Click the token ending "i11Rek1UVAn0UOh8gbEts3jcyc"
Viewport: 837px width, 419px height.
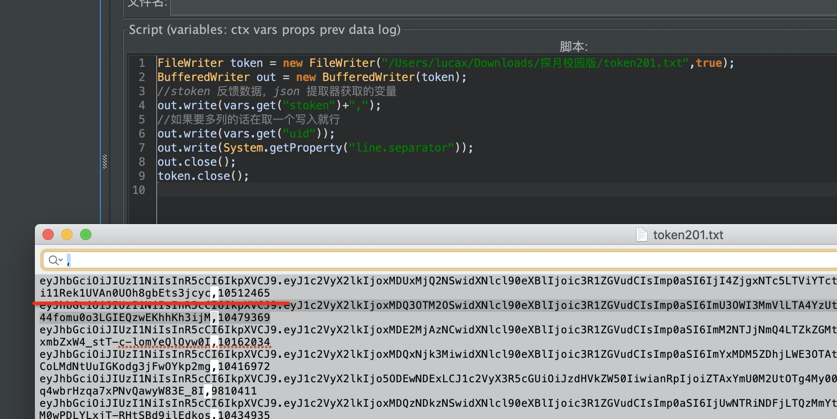(125, 293)
